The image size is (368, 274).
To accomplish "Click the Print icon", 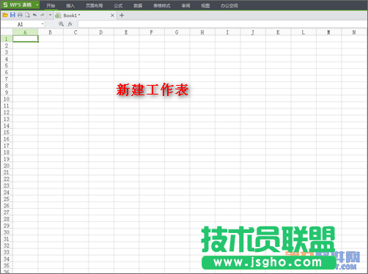I will click(x=20, y=15).
